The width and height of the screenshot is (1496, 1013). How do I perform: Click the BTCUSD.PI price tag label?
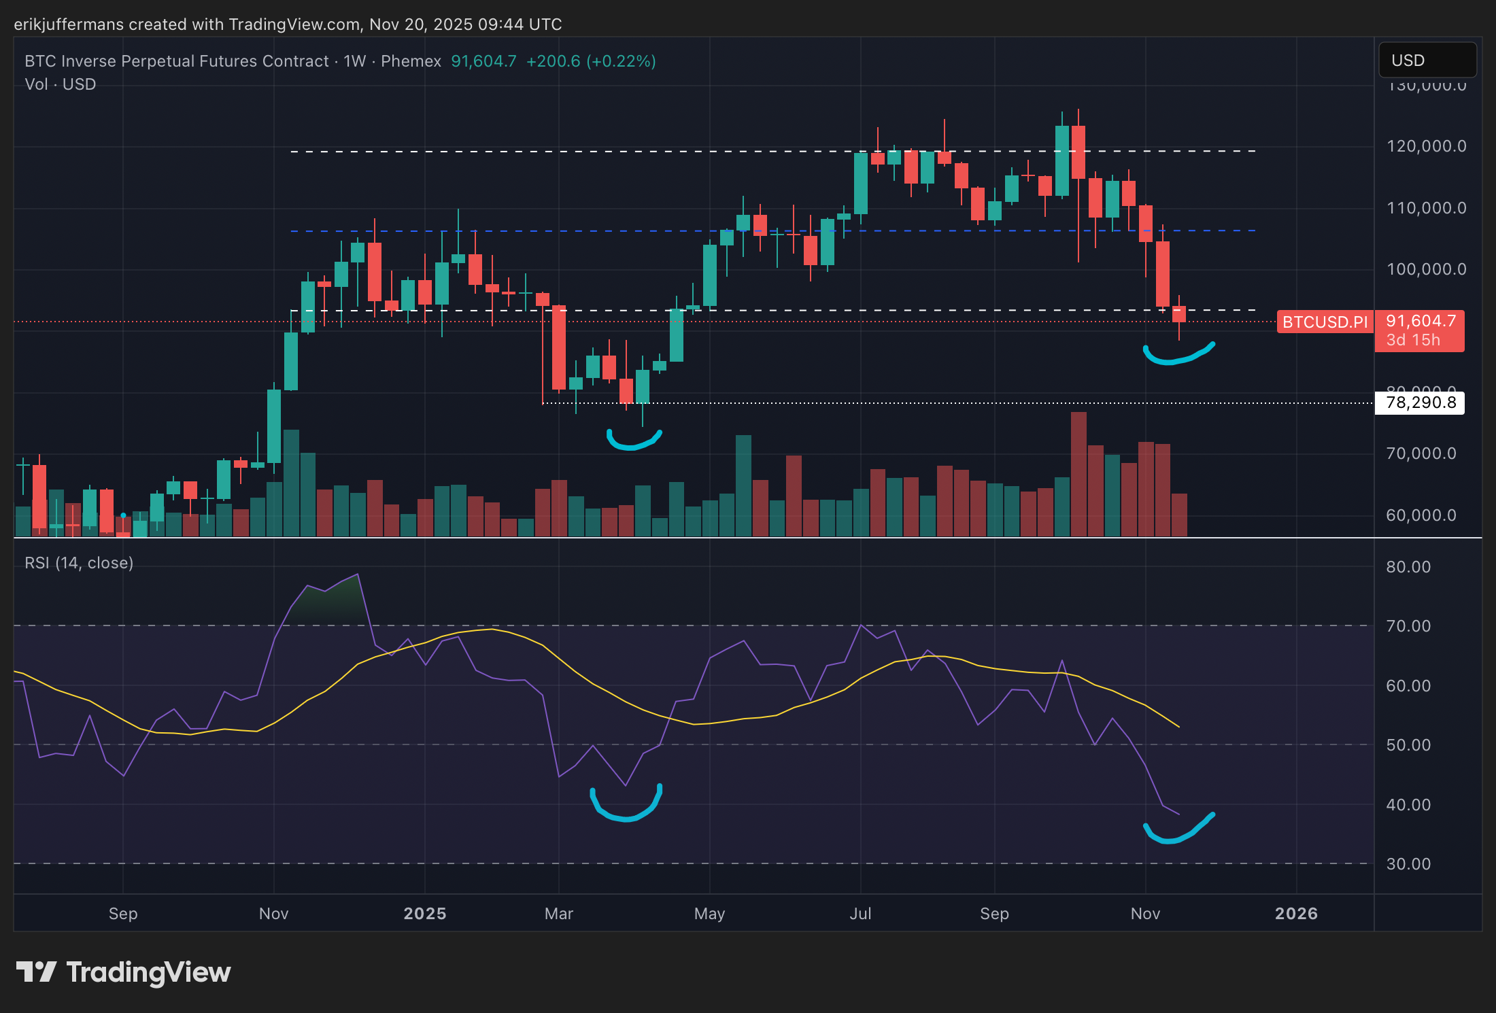pyautogui.click(x=1324, y=322)
